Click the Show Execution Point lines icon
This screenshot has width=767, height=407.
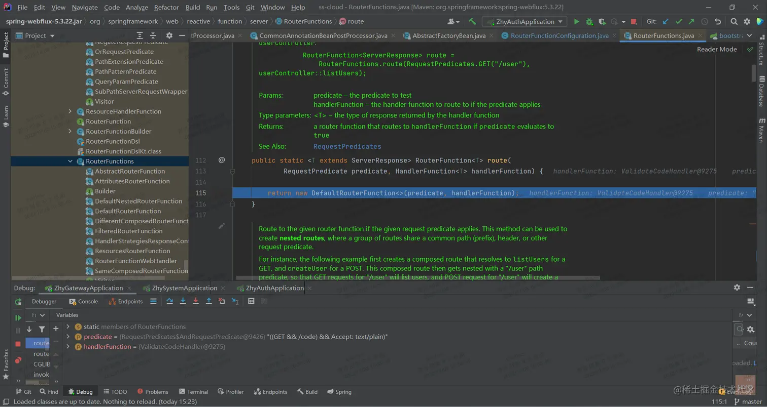pyautogui.click(x=153, y=301)
